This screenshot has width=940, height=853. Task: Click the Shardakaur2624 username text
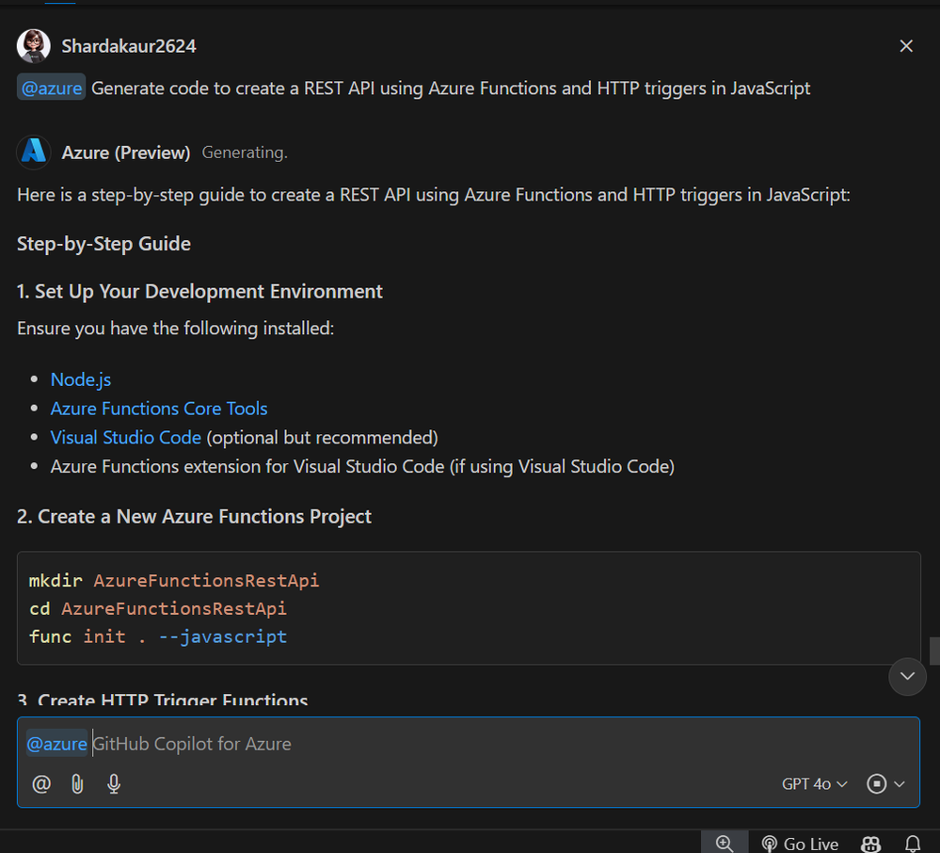pyautogui.click(x=129, y=46)
